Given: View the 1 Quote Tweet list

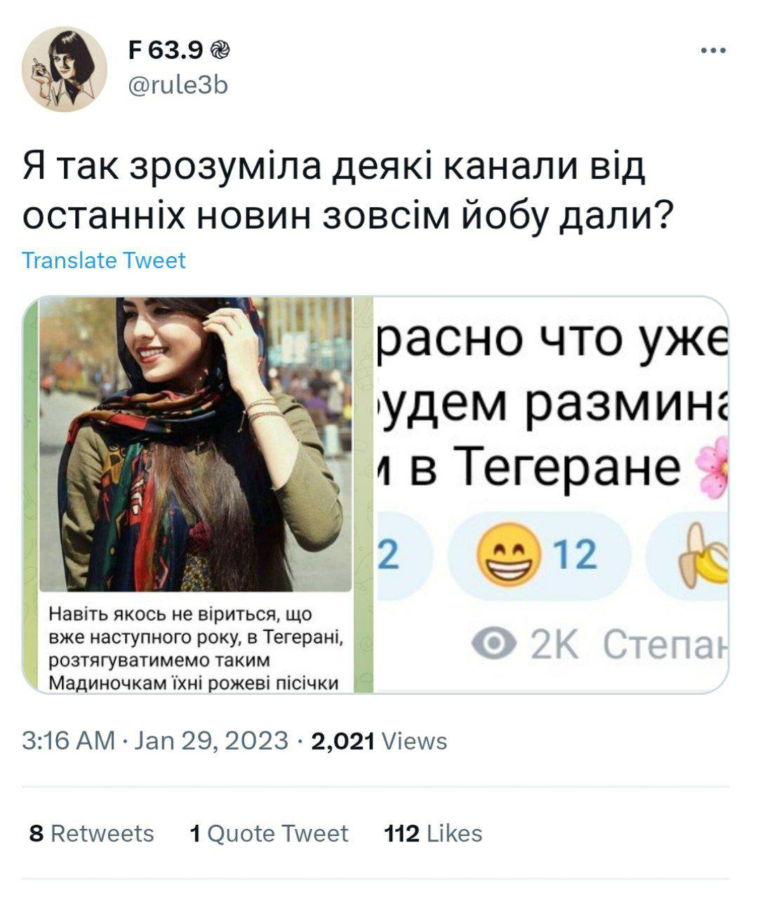Looking at the screenshot, I should (x=269, y=833).
